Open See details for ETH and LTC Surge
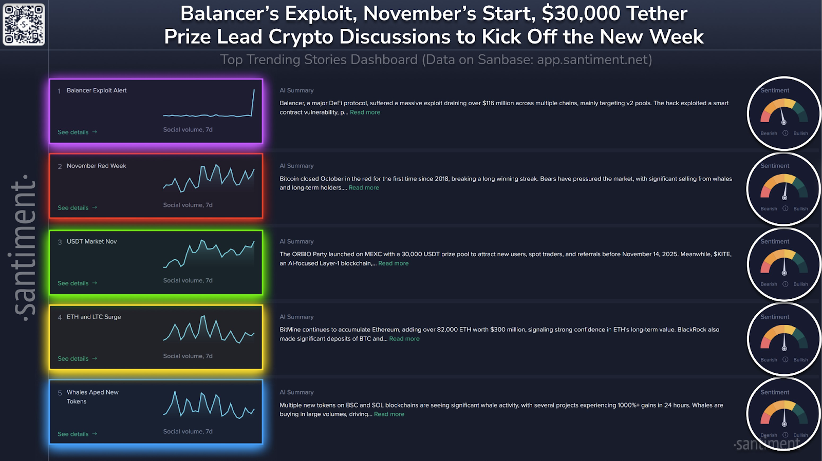This screenshot has width=822, height=461. [x=76, y=358]
